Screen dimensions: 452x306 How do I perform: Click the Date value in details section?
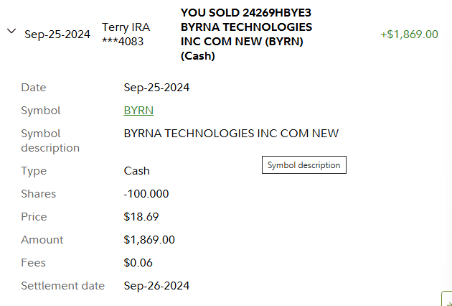click(x=156, y=88)
